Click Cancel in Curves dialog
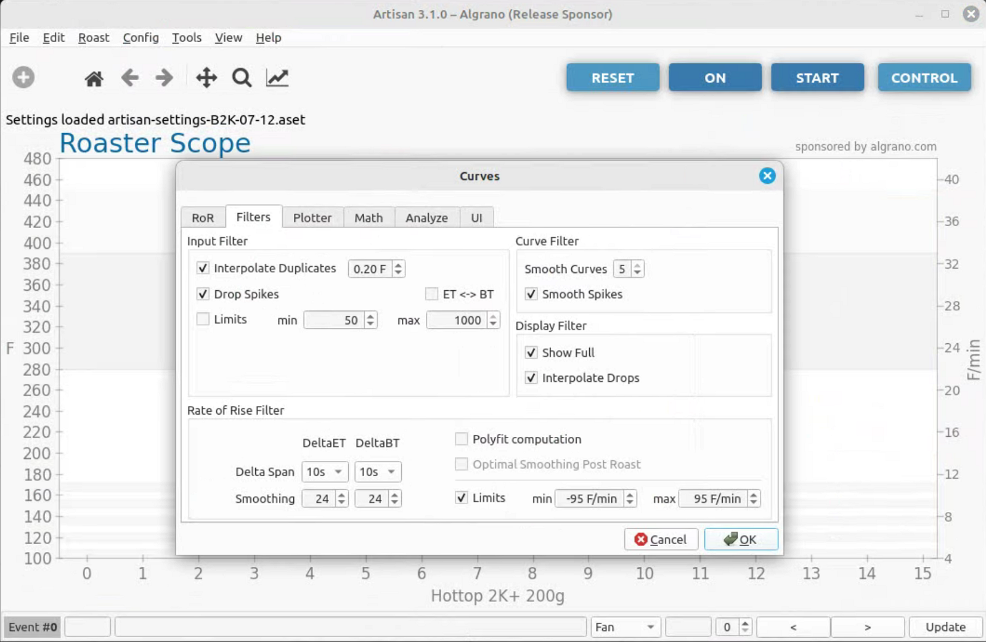This screenshot has height=642, width=986. [x=661, y=539]
